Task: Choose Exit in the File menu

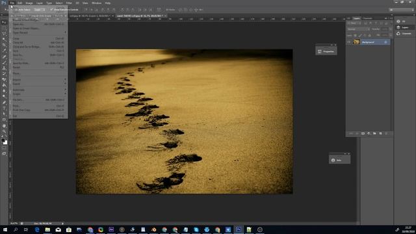Action: point(38,116)
